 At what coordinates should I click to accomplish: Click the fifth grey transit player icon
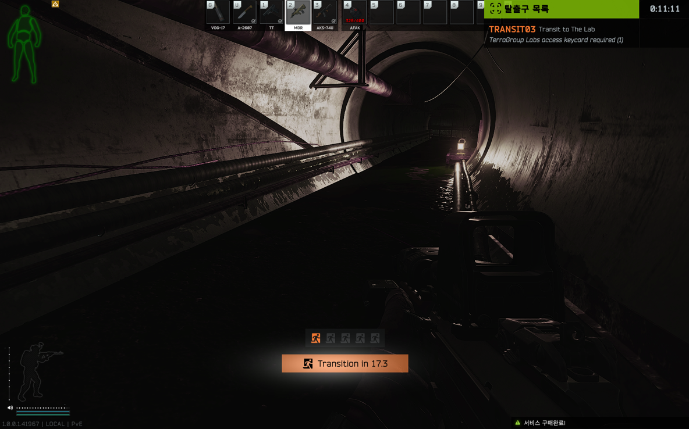(375, 338)
